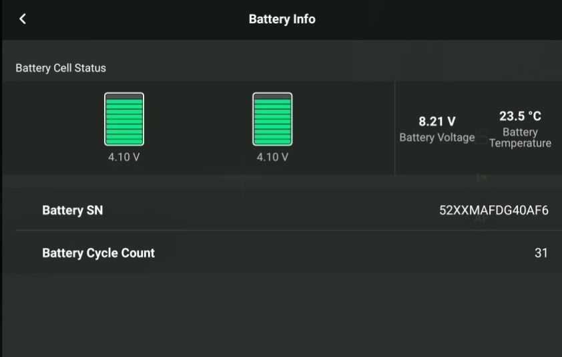Tap the Battery SN row label
This screenshot has width=562, height=357.
click(72, 210)
